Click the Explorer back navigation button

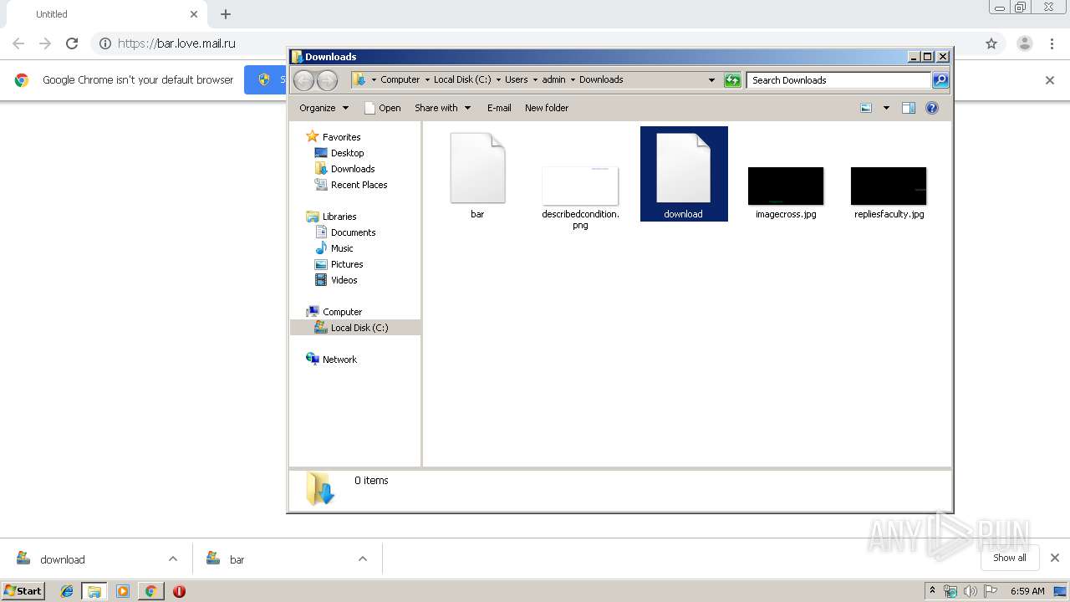304,80
